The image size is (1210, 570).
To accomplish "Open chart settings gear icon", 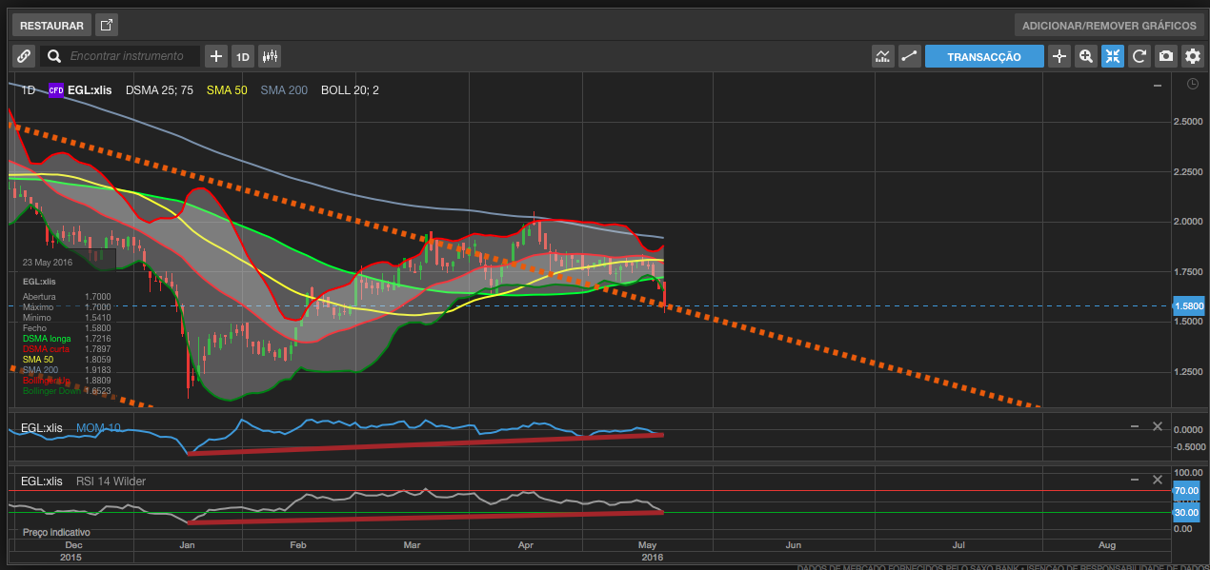I will coord(1193,56).
